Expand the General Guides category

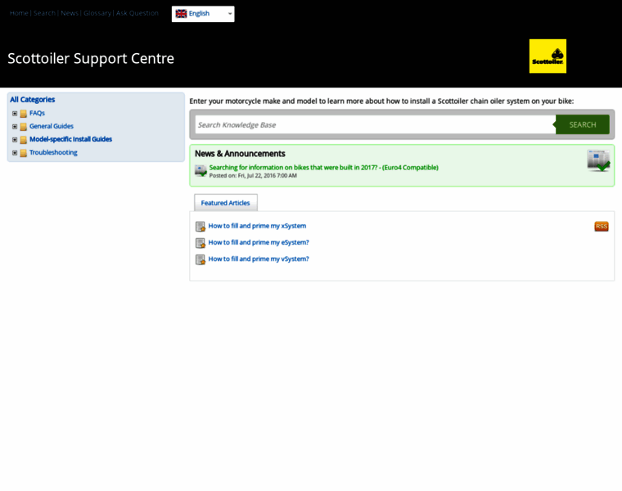tap(15, 127)
